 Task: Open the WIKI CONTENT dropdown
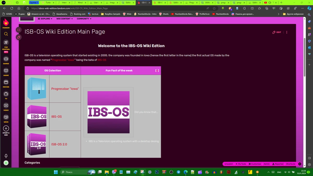point(64,19)
